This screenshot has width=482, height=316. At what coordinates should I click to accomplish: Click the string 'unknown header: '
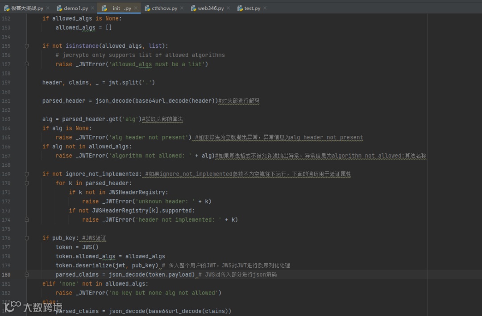click(x=165, y=202)
